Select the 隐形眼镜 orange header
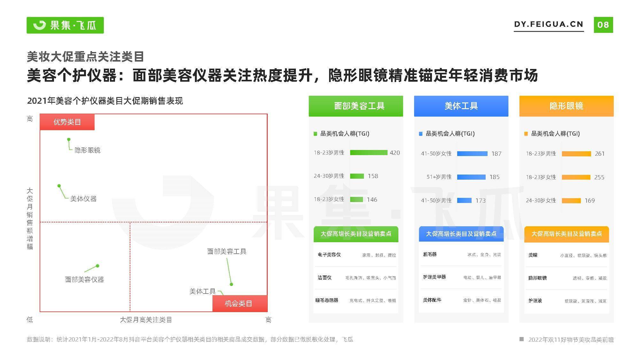The image size is (639, 359). tap(566, 106)
